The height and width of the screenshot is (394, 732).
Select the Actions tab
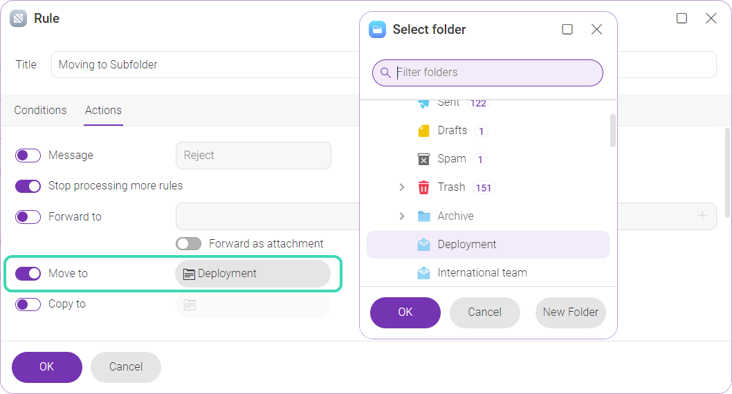tap(103, 111)
